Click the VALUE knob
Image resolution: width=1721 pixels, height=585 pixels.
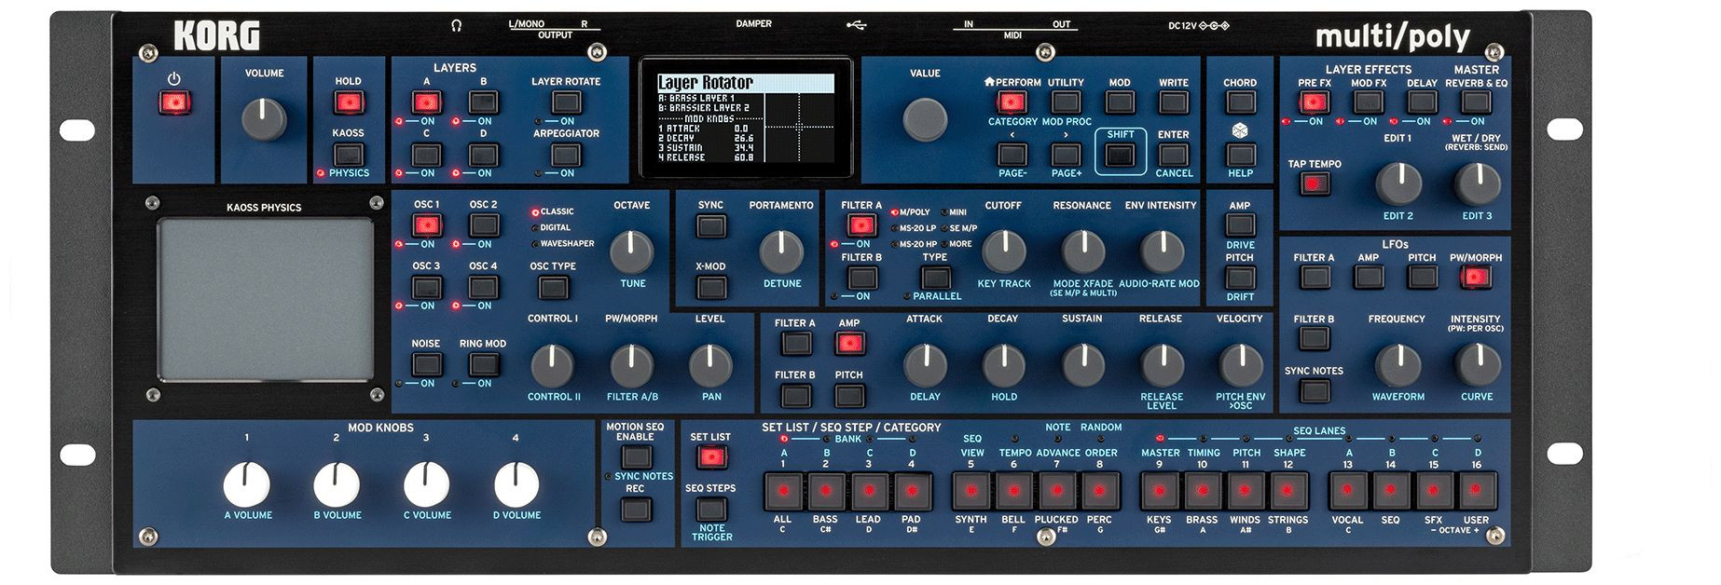pos(925,119)
